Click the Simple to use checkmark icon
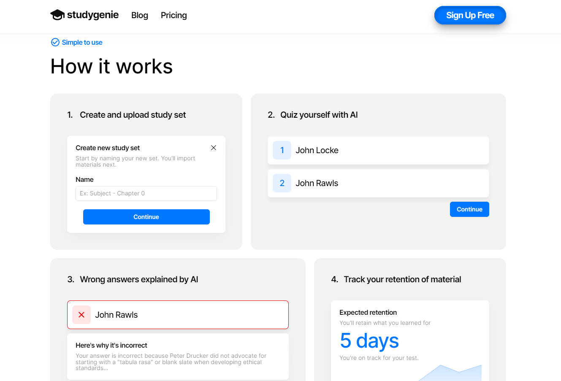Screen dimensions: 561x381 (x=55, y=42)
